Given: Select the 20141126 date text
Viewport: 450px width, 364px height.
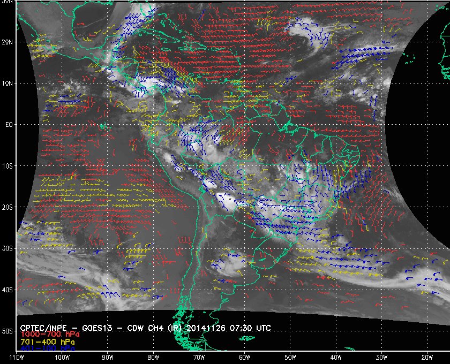Looking at the screenshot, I should point(205,328).
